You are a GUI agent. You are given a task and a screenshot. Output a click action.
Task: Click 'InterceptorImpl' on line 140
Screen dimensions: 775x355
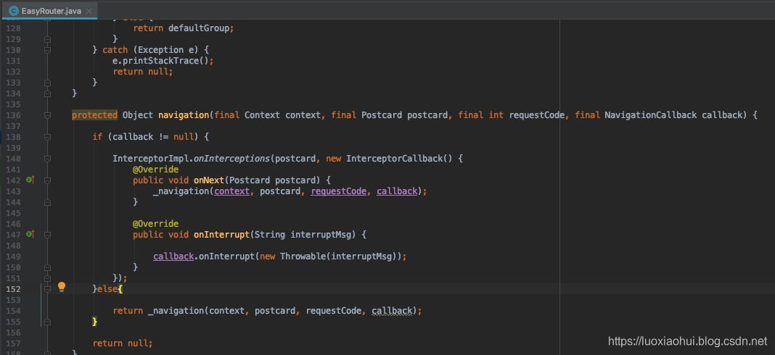150,159
